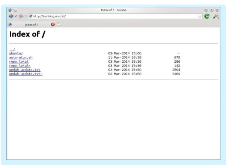227x165 pixels.
Task: Reload the page with the green refresh icon
Action: (207, 16)
